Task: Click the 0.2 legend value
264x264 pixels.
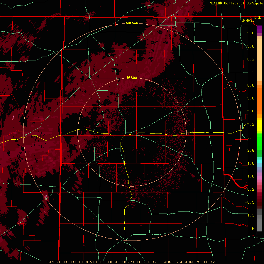Action: pyautogui.click(x=251, y=189)
